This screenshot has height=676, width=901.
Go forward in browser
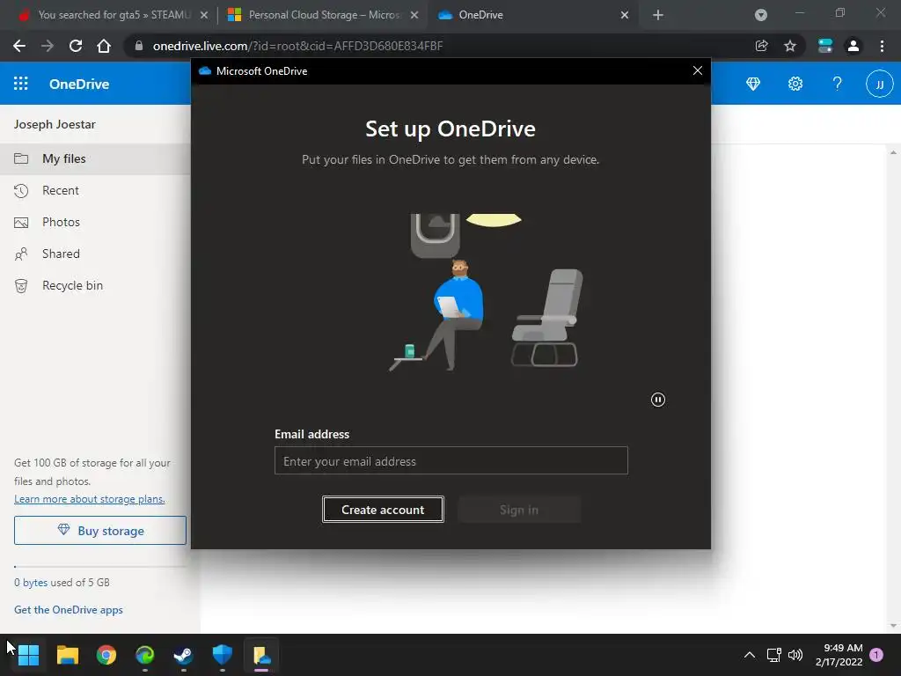tap(48, 46)
